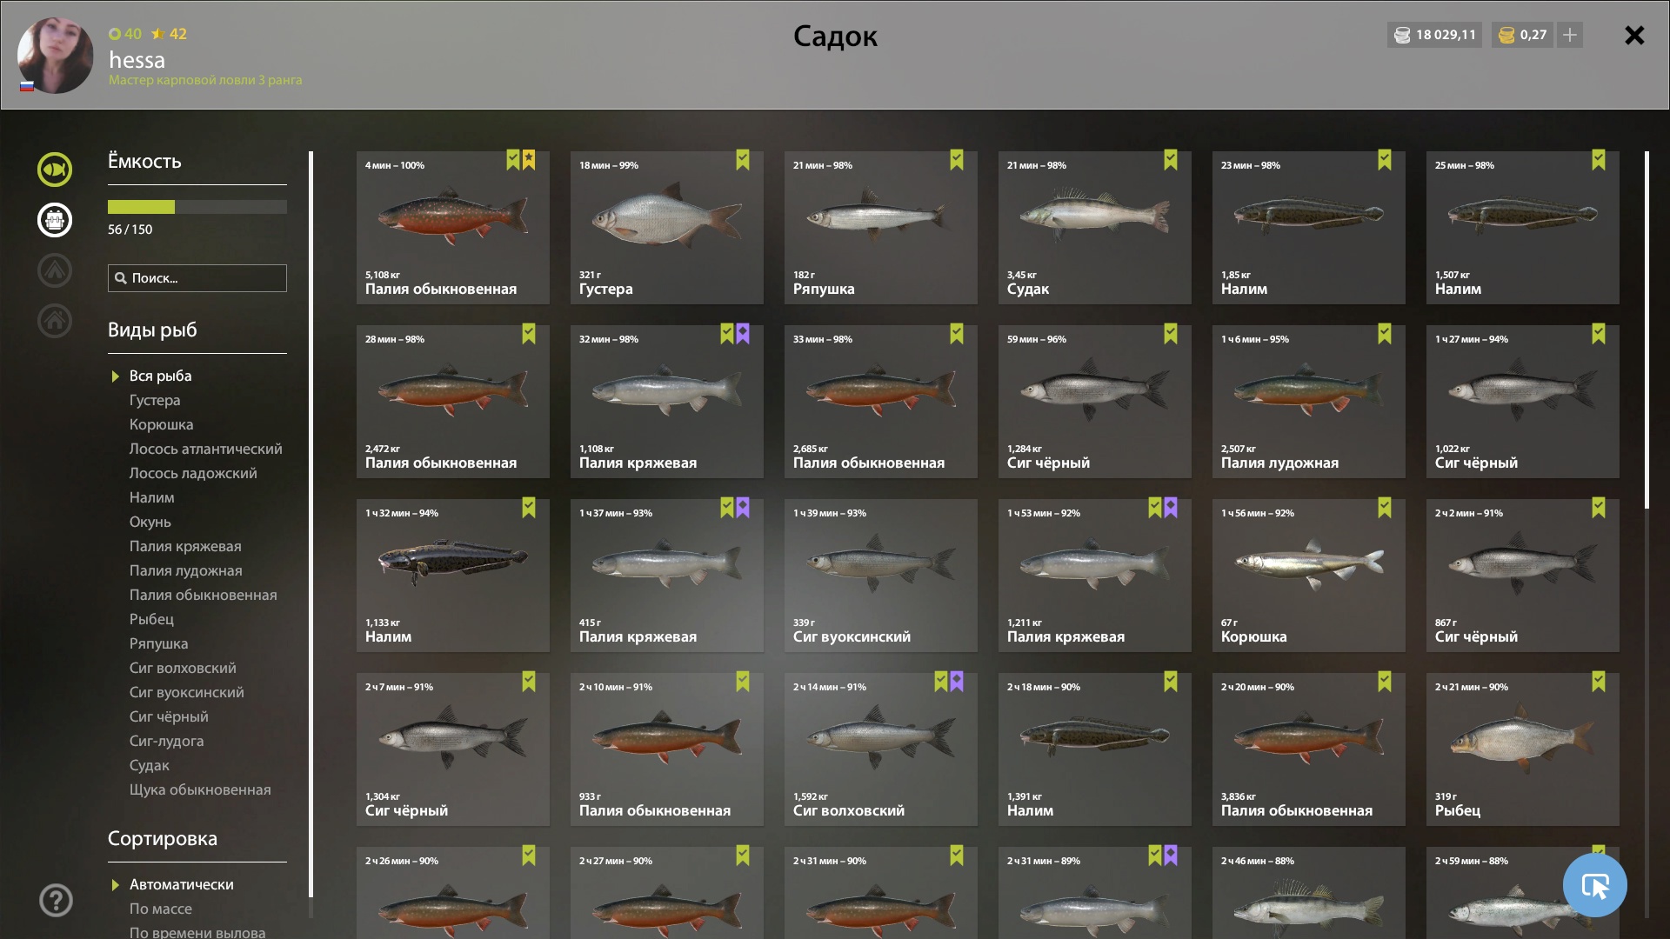Open hessa player profile avatar
Image resolution: width=1670 pixels, height=939 pixels.
click(55, 55)
